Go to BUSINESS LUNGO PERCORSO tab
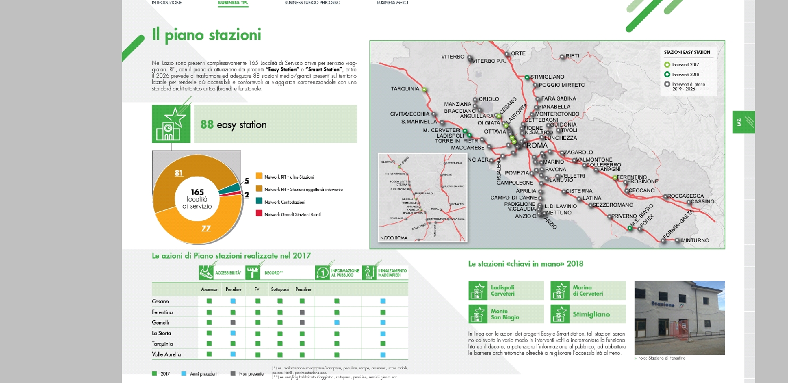788x383 pixels. click(313, 3)
